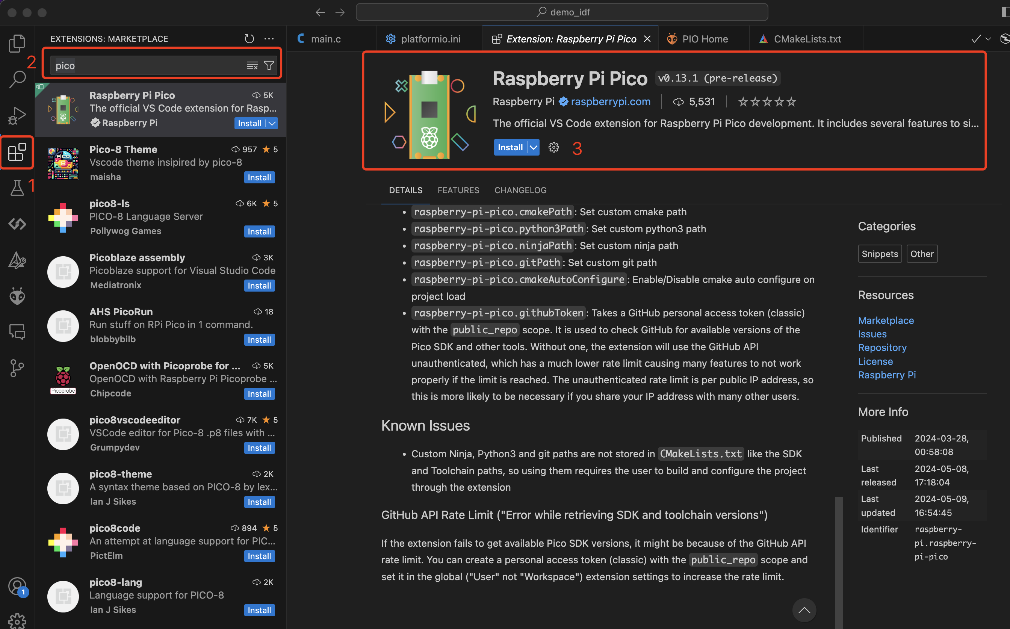Install the AHS PicoRun extension
This screenshot has width=1010, height=629.
[259, 339]
